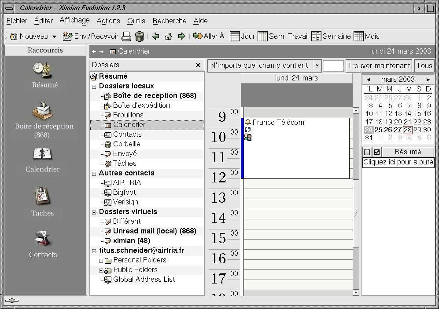This screenshot has width=439, height=309.
Task: Select March 28 in the mini calendar
Action: point(408,130)
